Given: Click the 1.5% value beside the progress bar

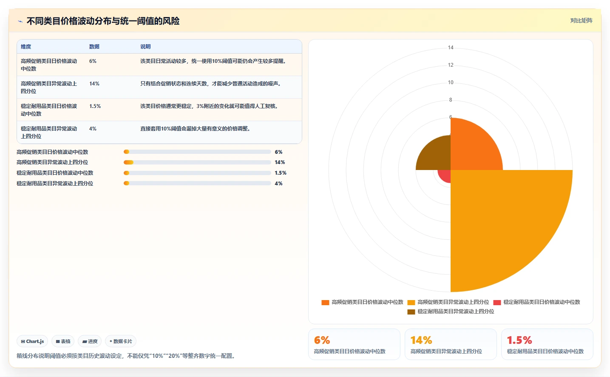Looking at the screenshot, I should [x=281, y=173].
